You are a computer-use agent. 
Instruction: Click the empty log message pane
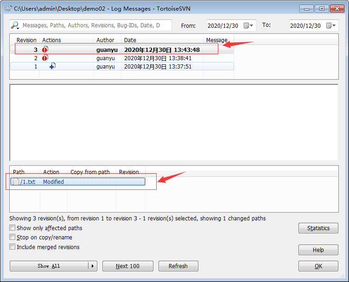click(x=174, y=123)
